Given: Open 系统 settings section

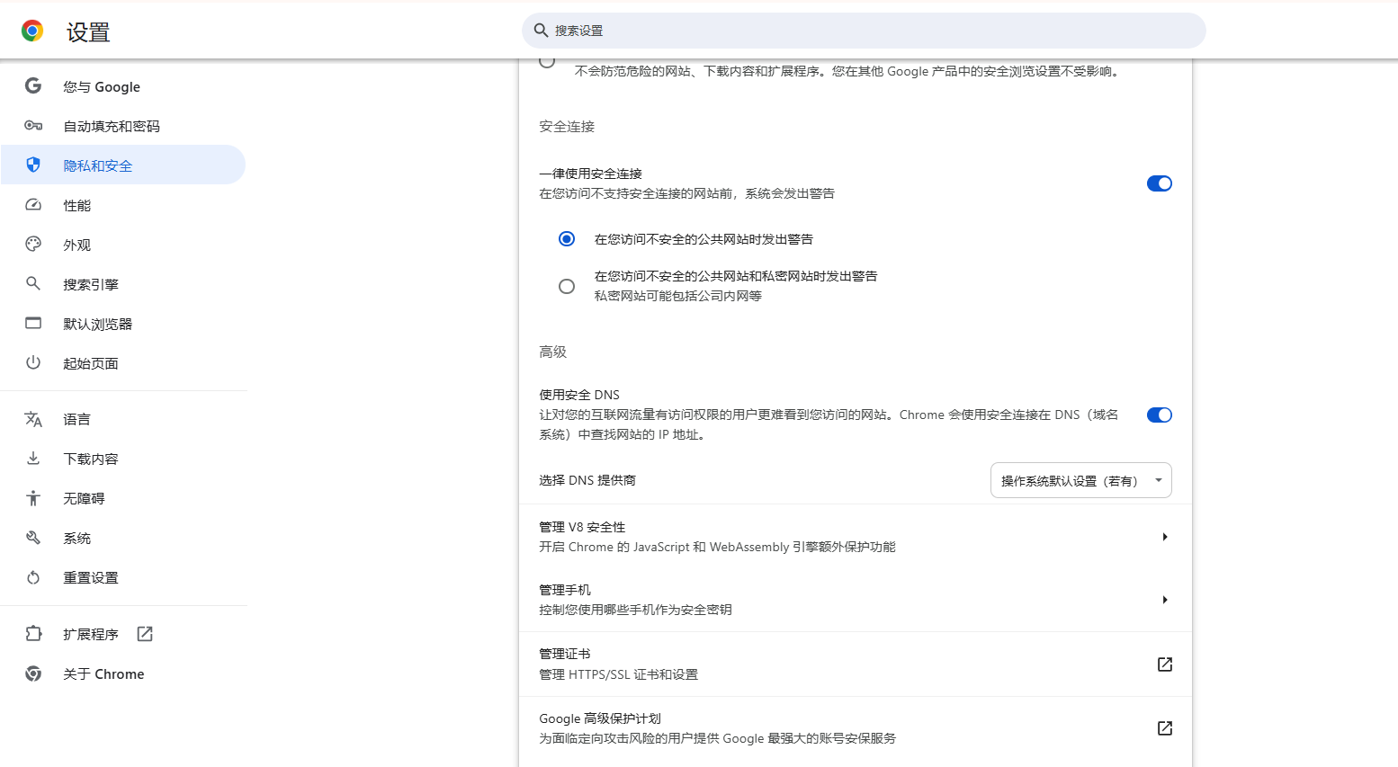Looking at the screenshot, I should tap(123, 538).
